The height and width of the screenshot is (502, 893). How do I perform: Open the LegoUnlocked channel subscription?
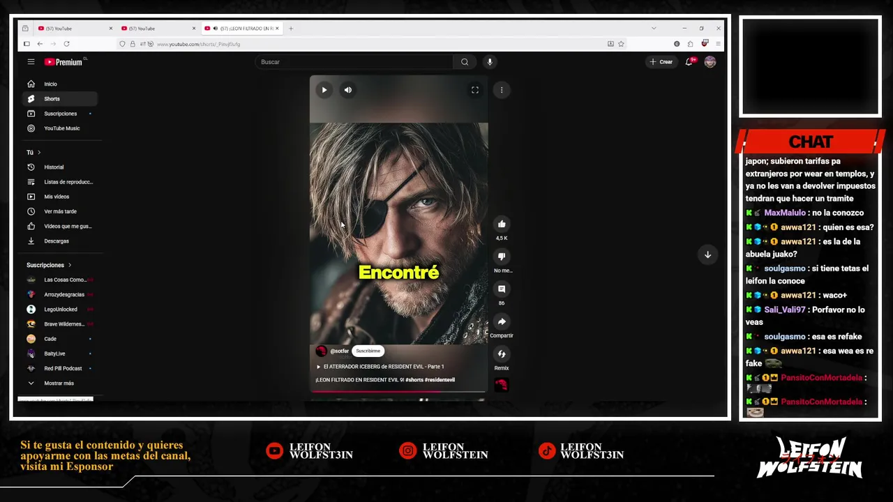(x=59, y=309)
